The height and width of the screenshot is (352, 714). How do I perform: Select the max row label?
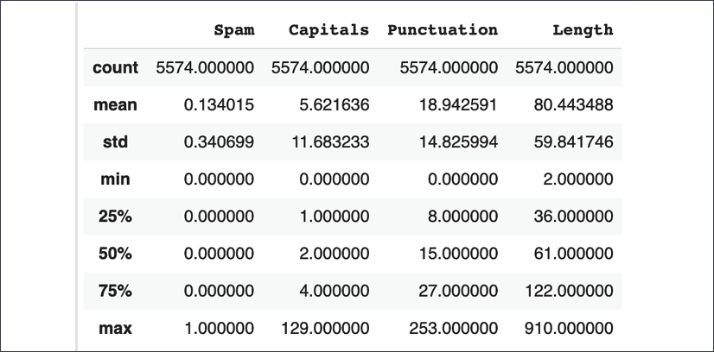tap(115, 329)
